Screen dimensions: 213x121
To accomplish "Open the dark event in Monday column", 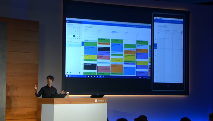I will coord(90,66).
